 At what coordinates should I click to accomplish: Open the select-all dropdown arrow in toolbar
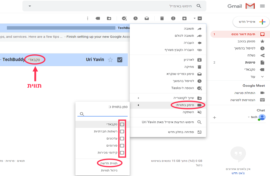[x=194, y=18]
